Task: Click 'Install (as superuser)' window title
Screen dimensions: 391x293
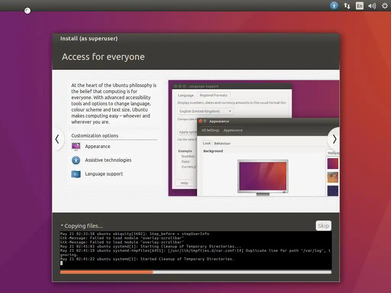Action: (89, 39)
